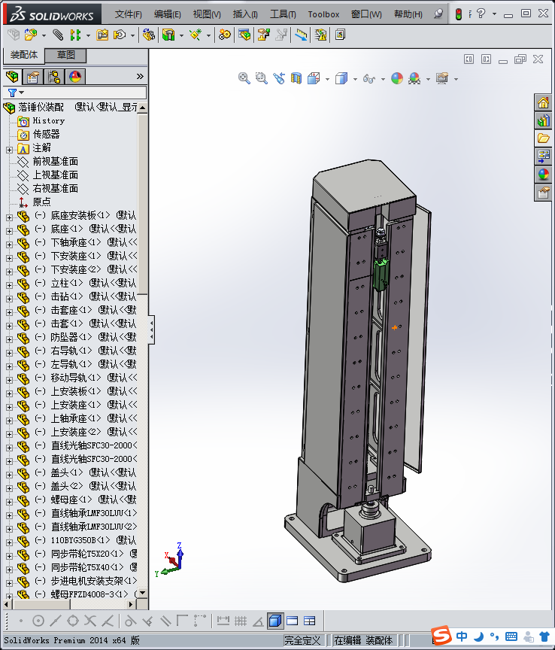Select the Zoom to Area tool

pyautogui.click(x=262, y=78)
